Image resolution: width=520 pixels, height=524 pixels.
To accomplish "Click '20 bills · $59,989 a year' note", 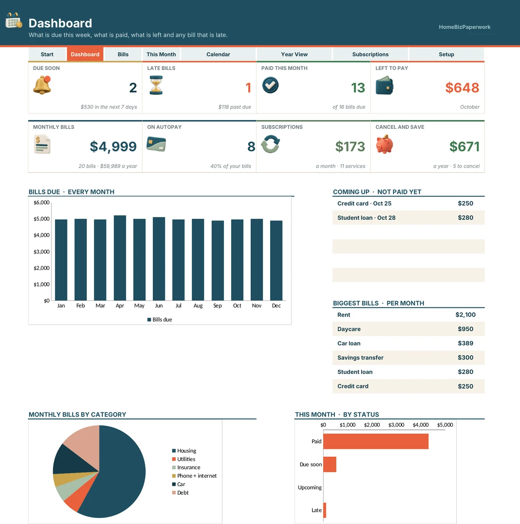I will (108, 166).
